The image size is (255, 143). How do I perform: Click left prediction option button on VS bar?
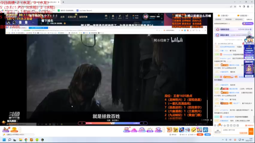pyautogui.click(x=82, y=123)
